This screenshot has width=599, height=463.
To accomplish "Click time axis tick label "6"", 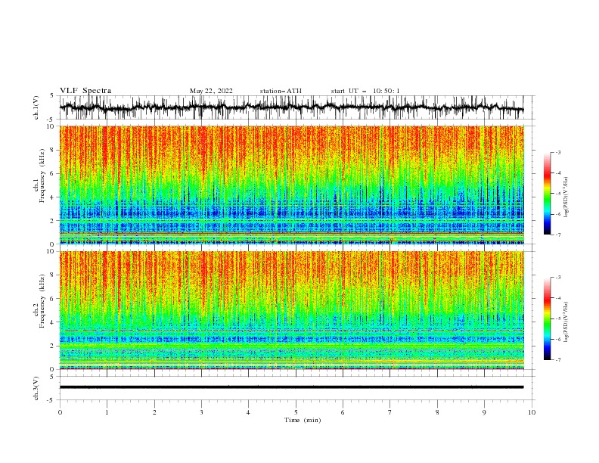I will 343,412.
